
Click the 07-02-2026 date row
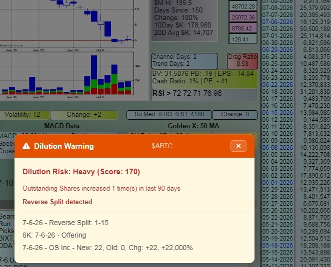click(277, 29)
